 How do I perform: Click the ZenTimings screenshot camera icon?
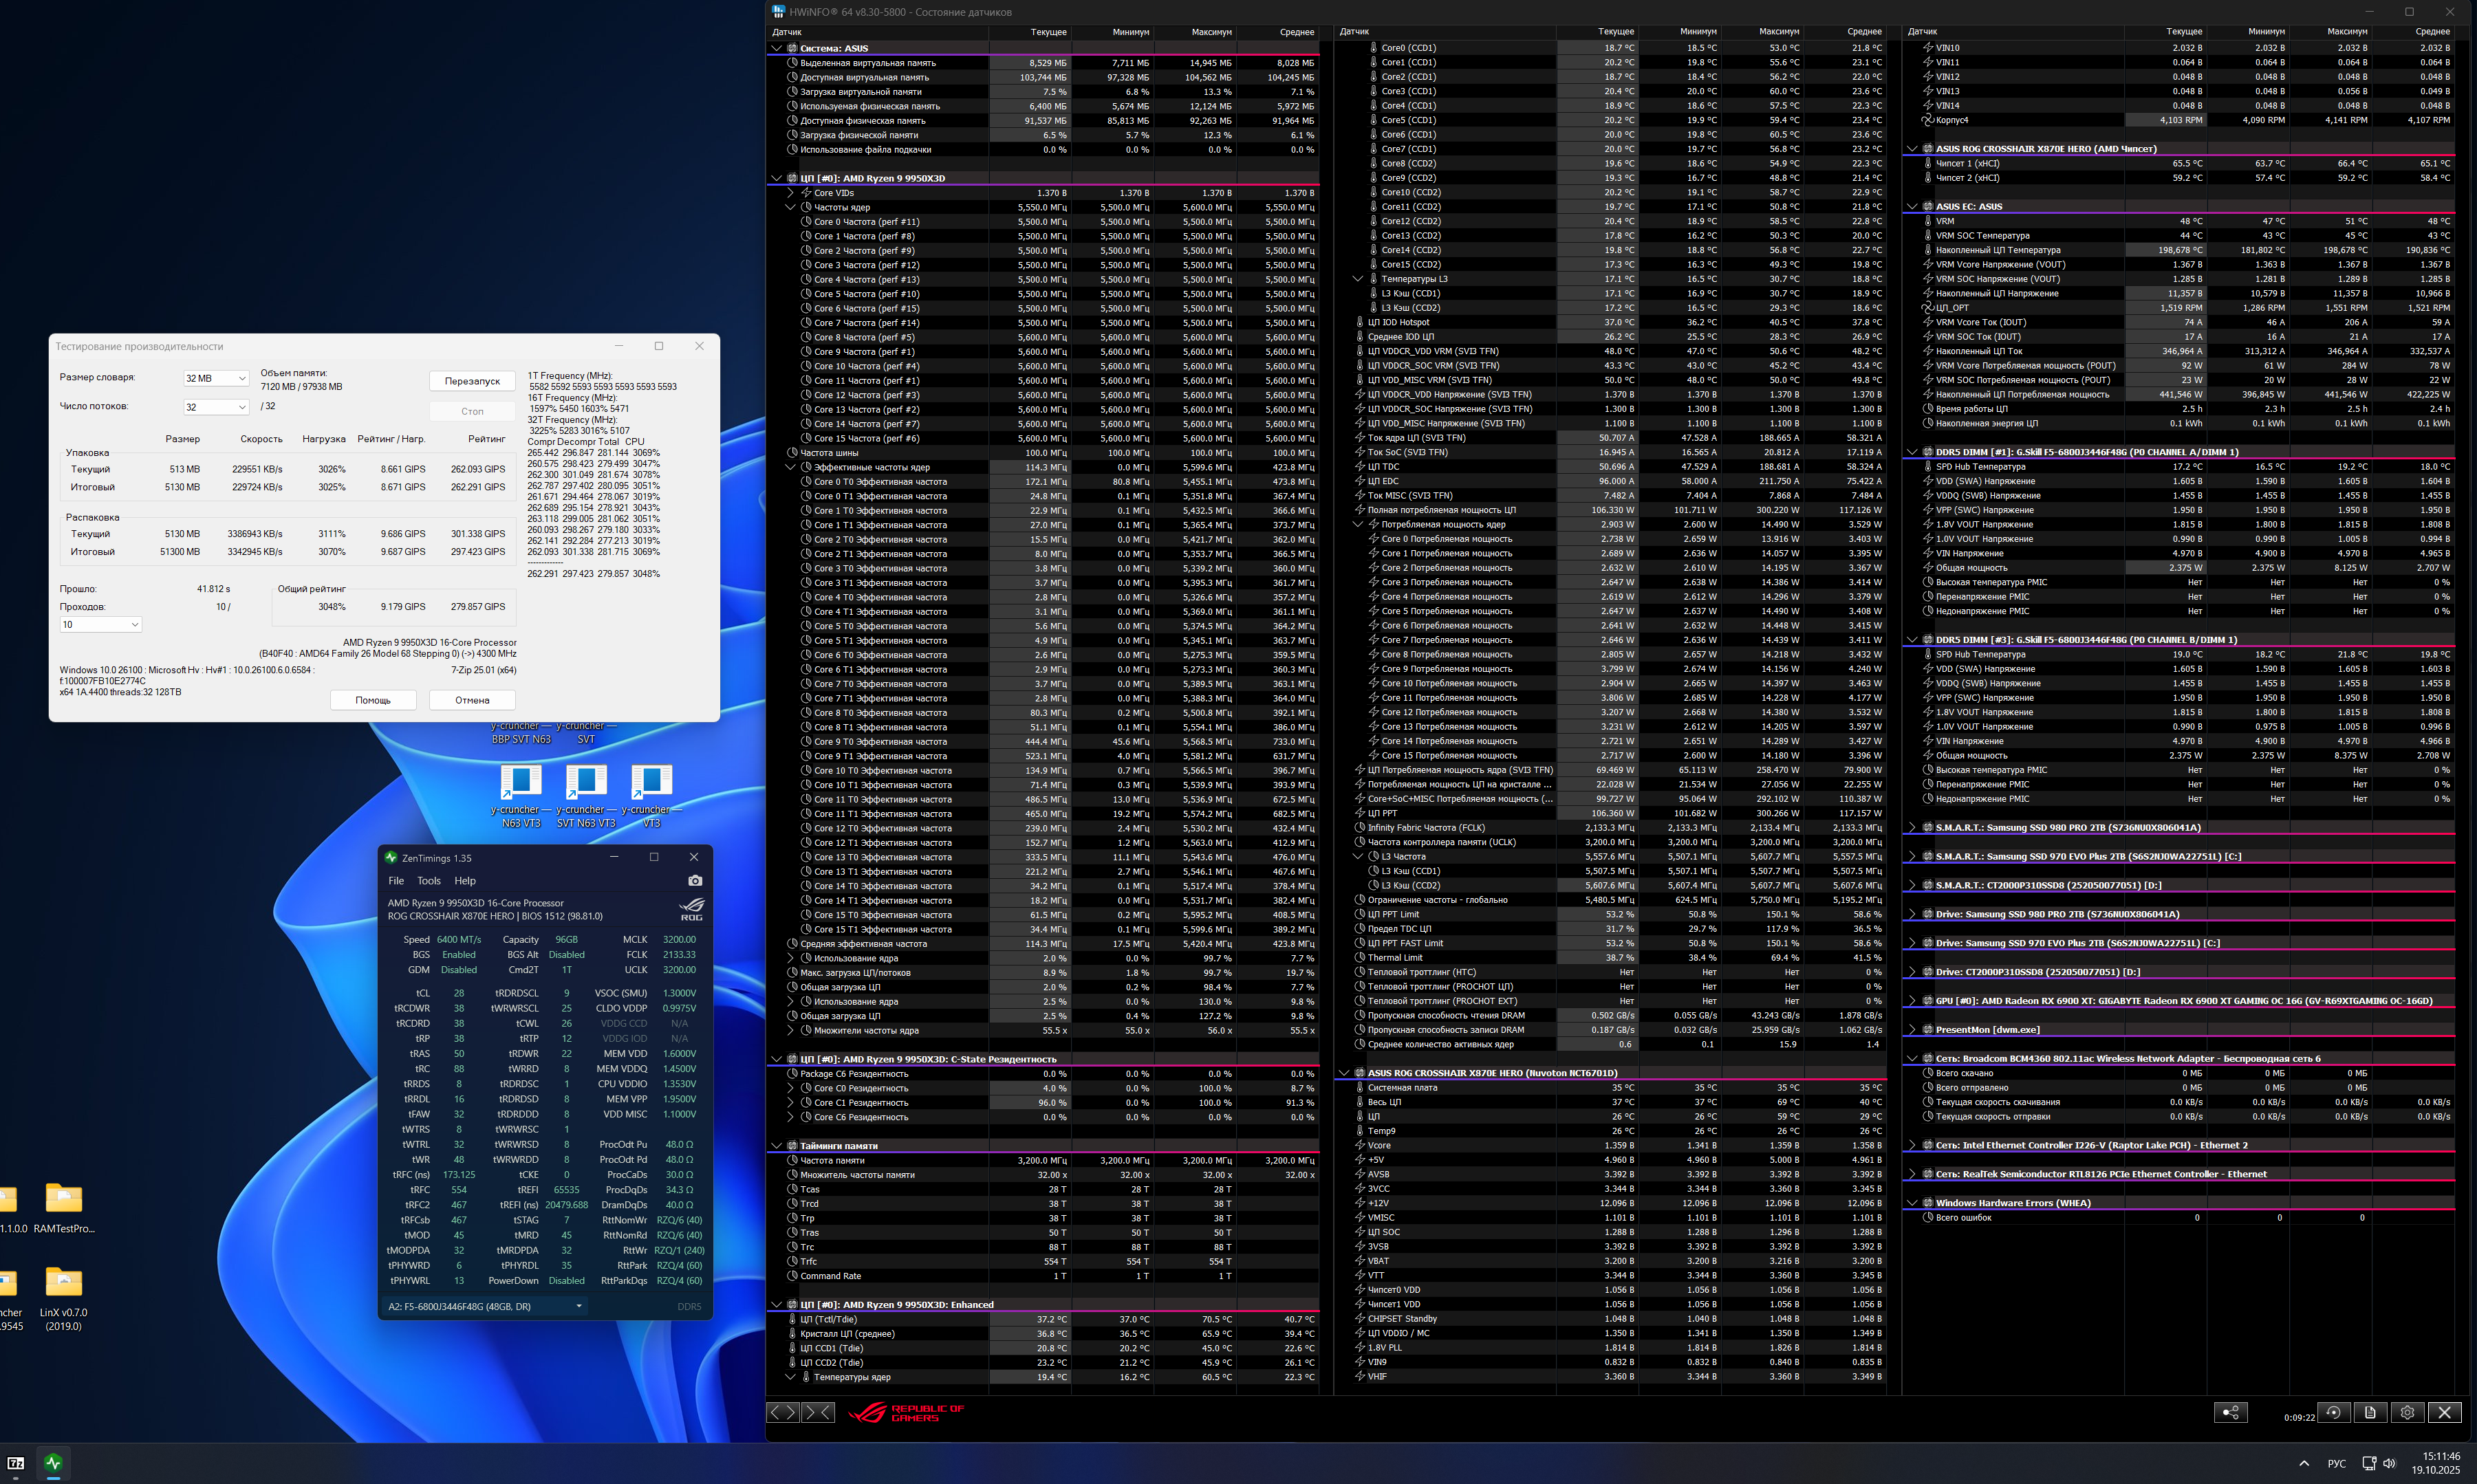click(x=695, y=881)
